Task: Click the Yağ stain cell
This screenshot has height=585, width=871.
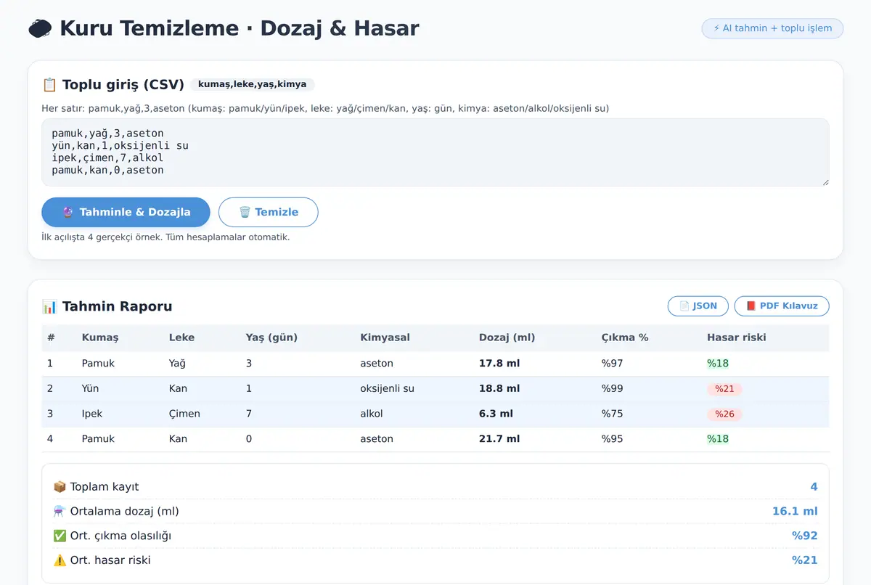Action: click(x=178, y=363)
